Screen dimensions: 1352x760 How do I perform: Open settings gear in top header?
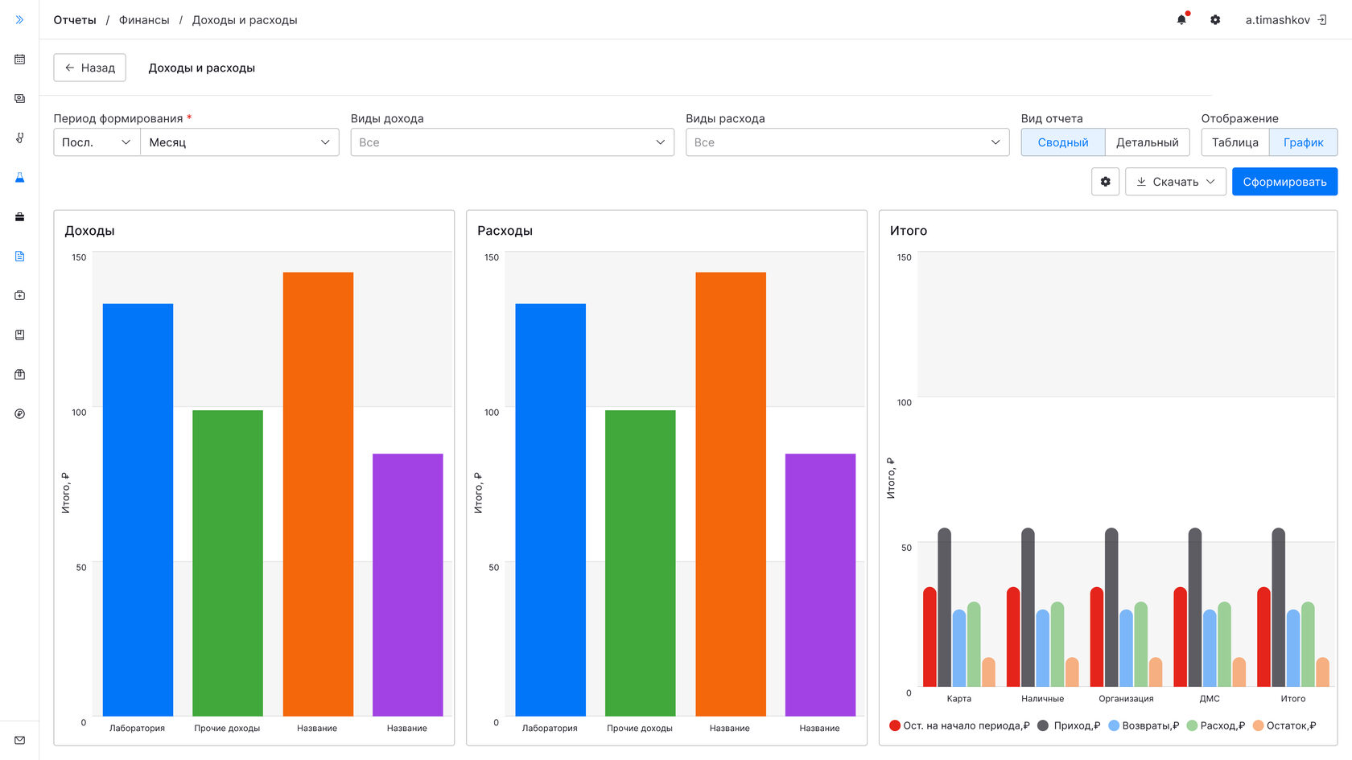(1215, 20)
